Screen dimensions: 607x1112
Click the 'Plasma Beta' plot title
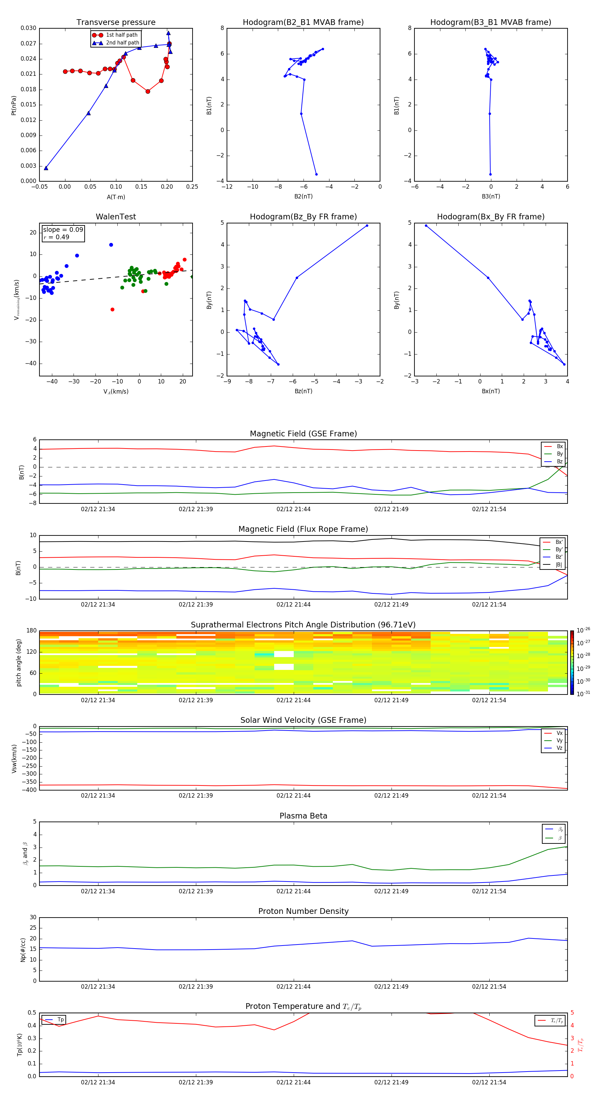[x=303, y=816]
